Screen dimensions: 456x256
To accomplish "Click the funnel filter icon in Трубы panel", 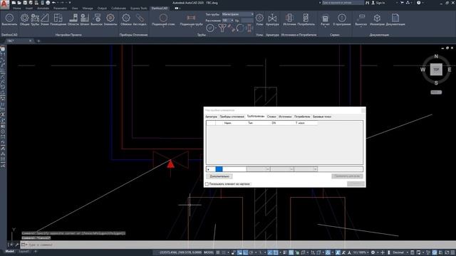I will pos(222,28).
